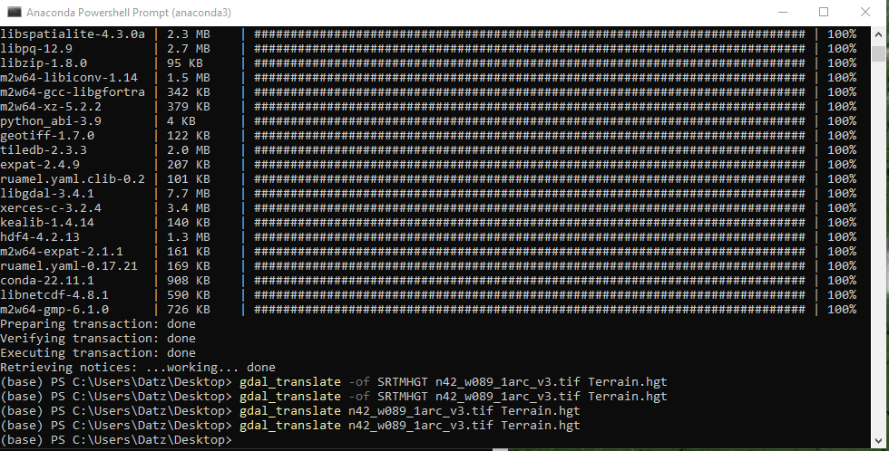This screenshot has height=451, width=889.
Task: Click the m2w64-expat-2.1.1 package name
Action: click(62, 251)
